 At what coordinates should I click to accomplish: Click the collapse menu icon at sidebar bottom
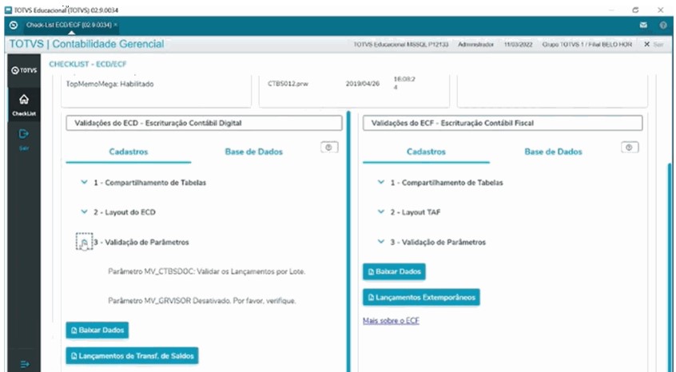point(25,364)
